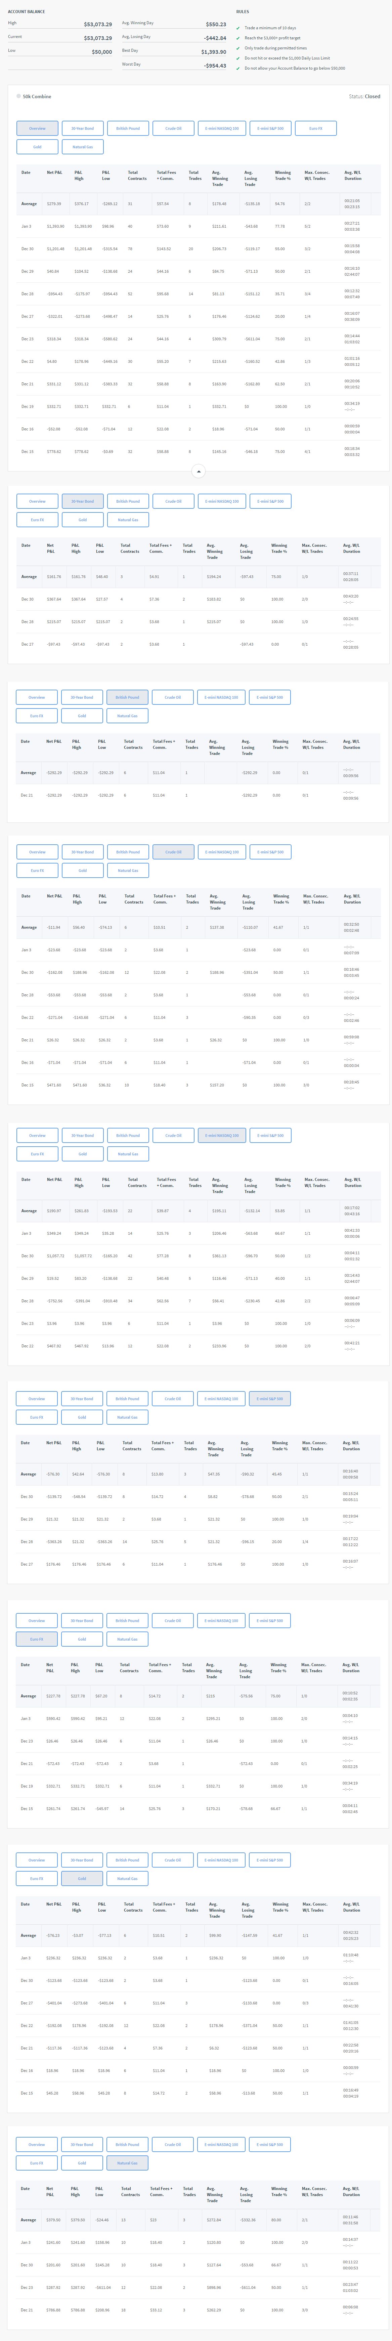The image size is (392, 2341).
Task: Click the Avg. Losing Day value -$442.84
Action: click(215, 38)
